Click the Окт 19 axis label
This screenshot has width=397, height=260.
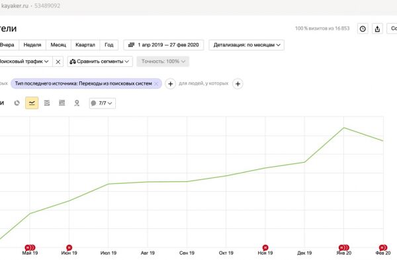226,253
